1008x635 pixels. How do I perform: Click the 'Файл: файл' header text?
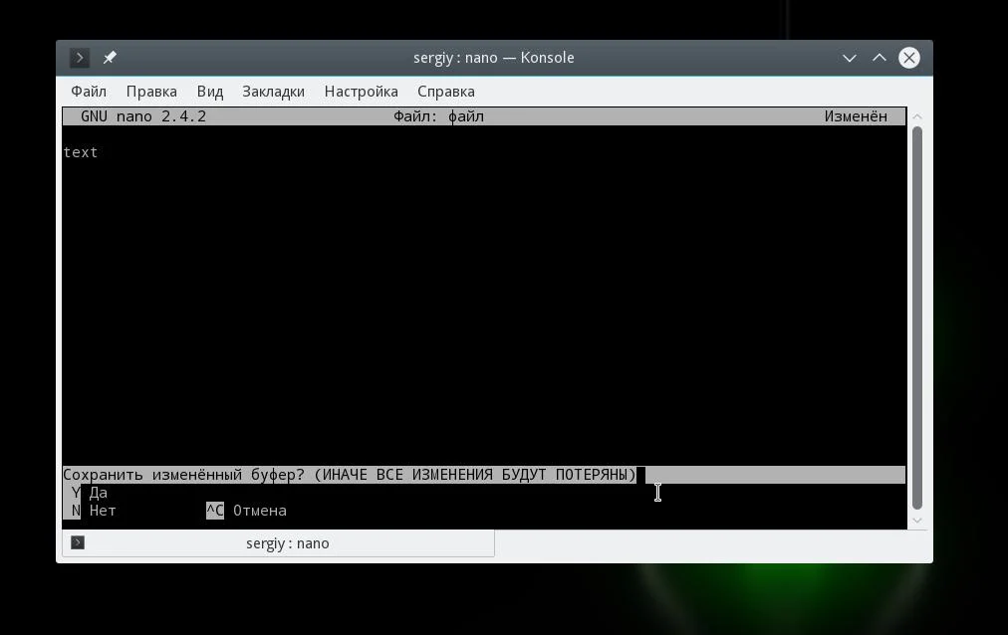coord(438,116)
